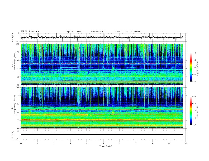This screenshot has width=209, height=161.
Task: Click inside the ch.1 spectrogram panel
Action: point(102,64)
